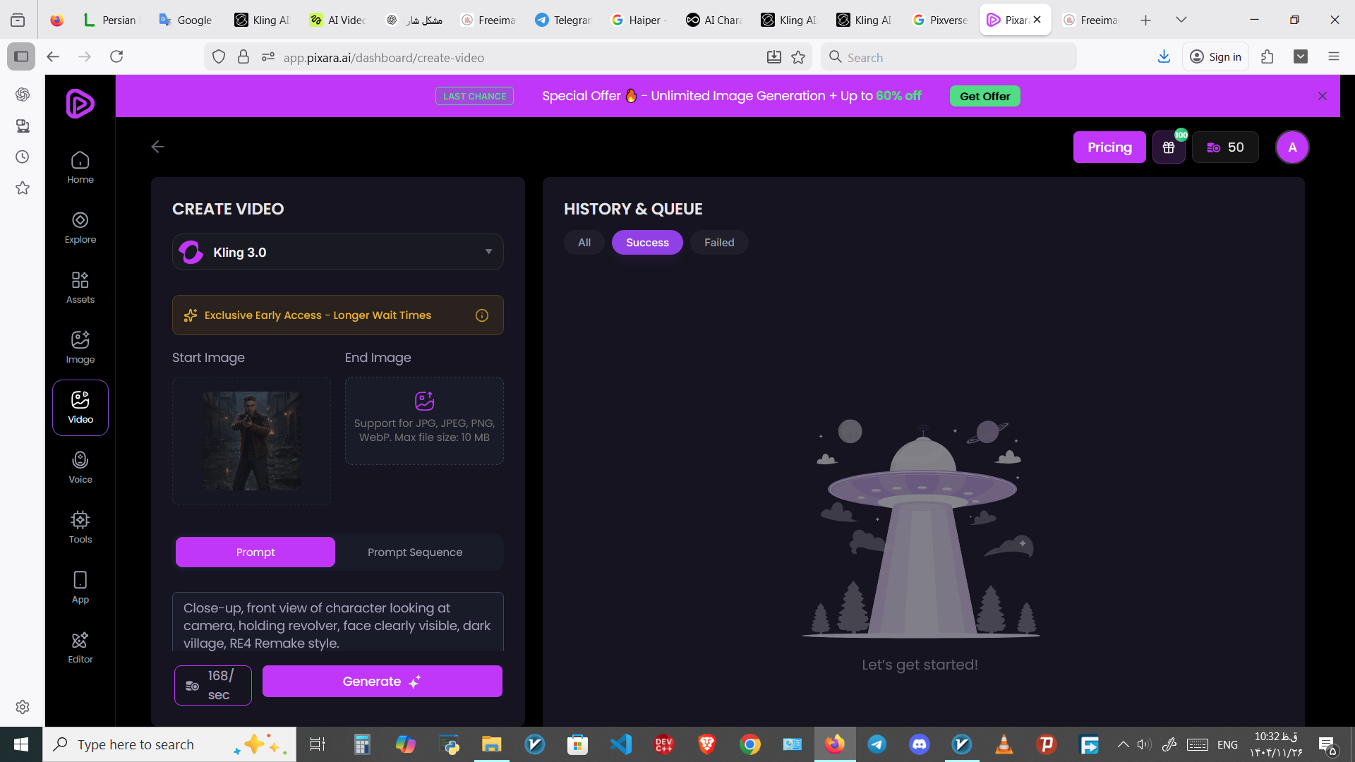
Task: Open the site permissions icon in address bar
Action: pyautogui.click(x=268, y=57)
